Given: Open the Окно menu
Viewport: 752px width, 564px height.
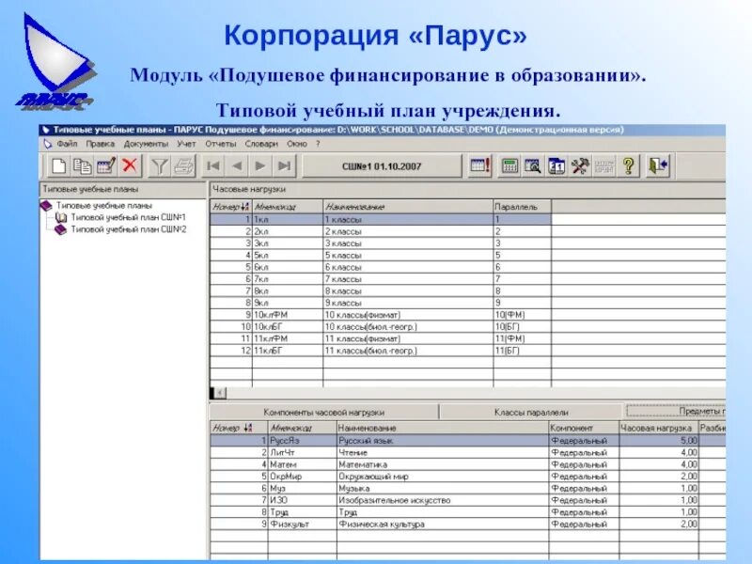Looking at the screenshot, I should pos(297,144).
